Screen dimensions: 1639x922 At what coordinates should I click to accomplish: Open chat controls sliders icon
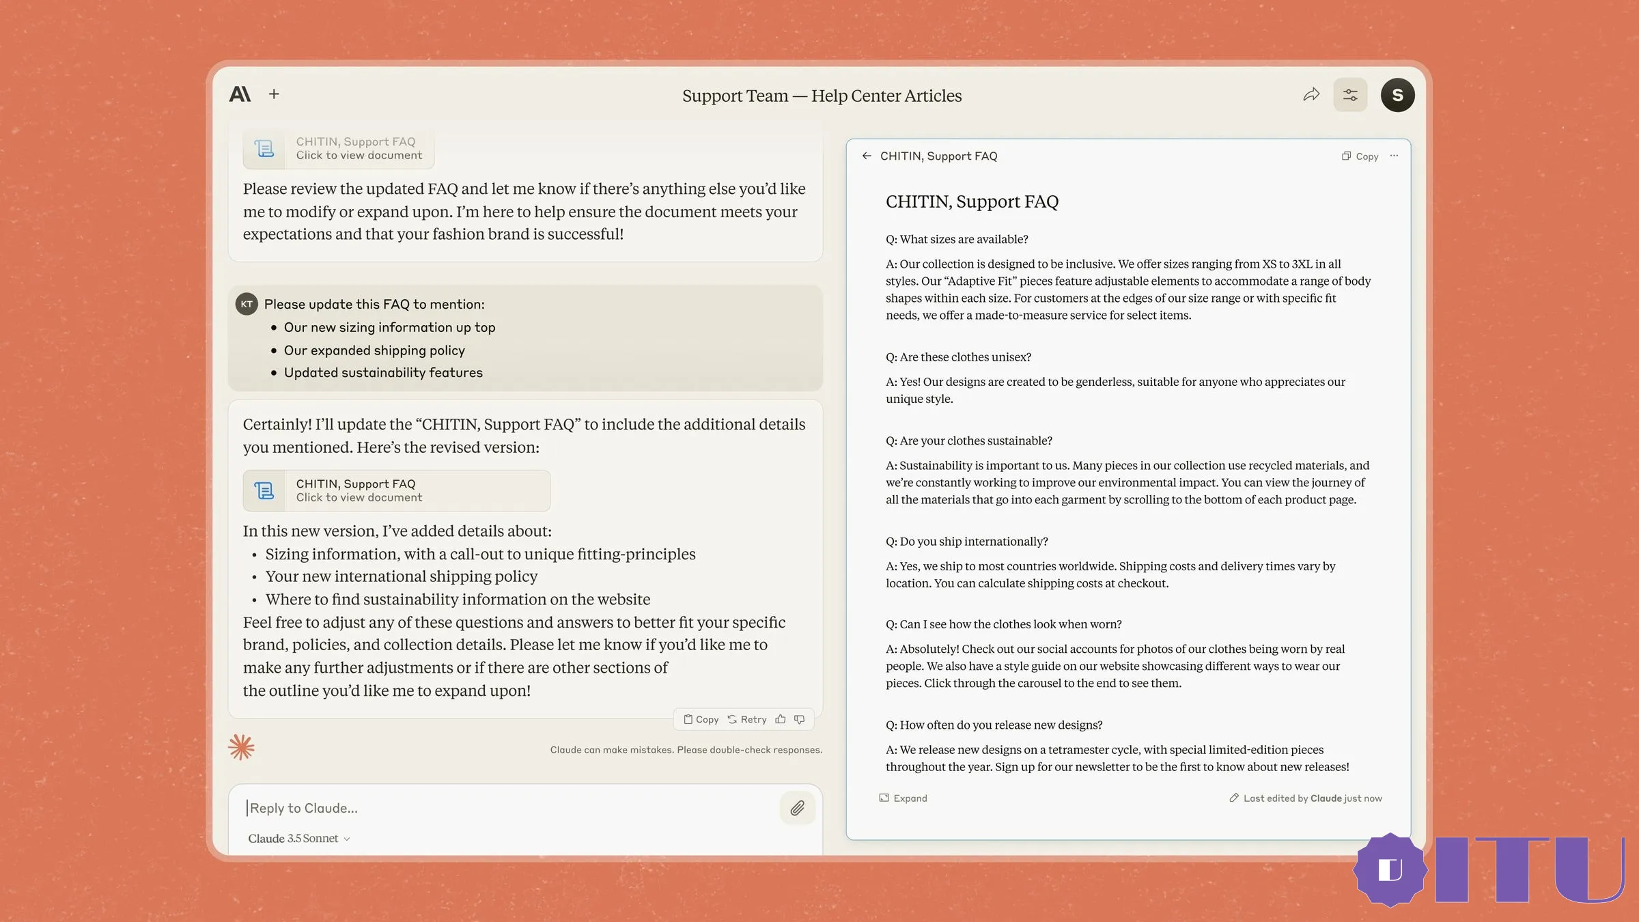[x=1350, y=95]
